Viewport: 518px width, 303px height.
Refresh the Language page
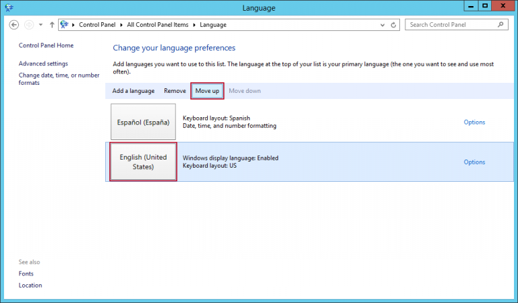[395, 25]
